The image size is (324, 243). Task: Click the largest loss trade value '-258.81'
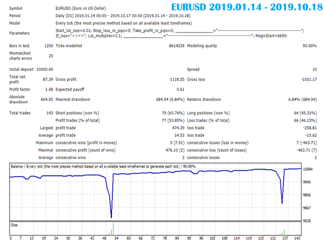click(310, 128)
